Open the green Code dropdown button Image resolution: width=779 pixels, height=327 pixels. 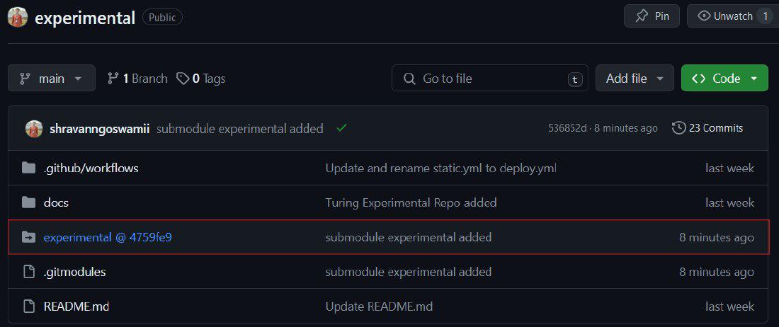[724, 79]
